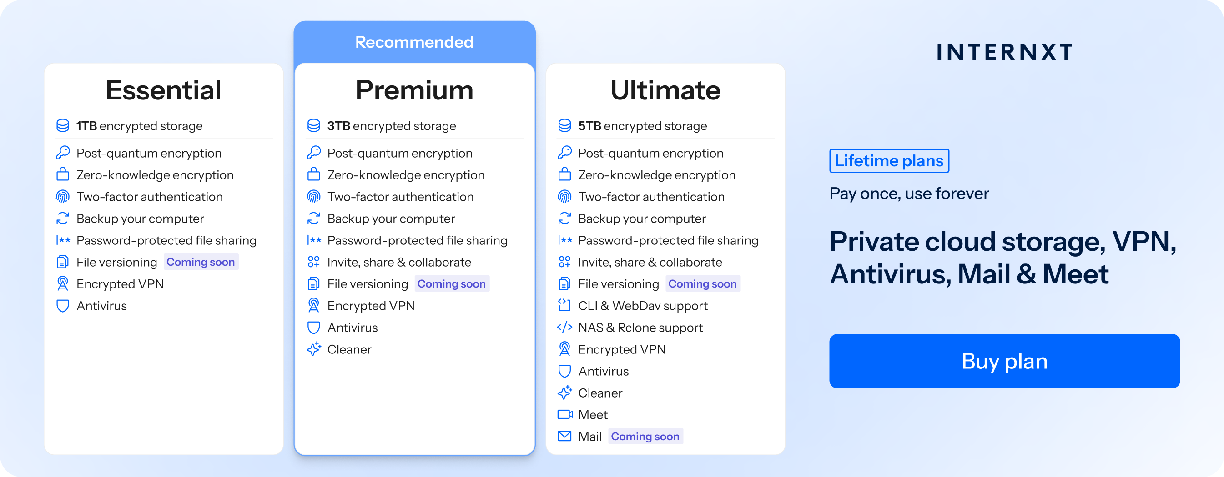
Task: Select the Mail envelope icon under Ultimate
Action: (x=564, y=436)
